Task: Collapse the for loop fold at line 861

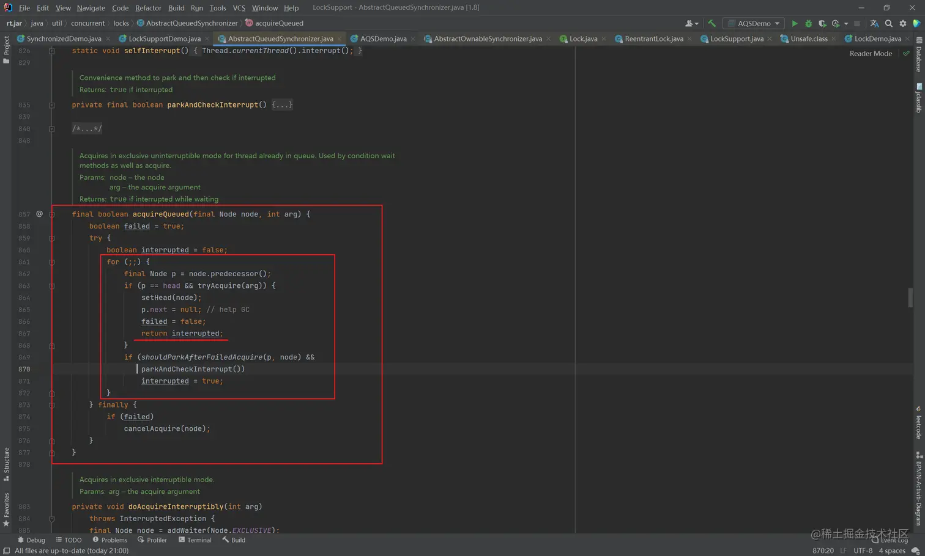Action: click(52, 262)
